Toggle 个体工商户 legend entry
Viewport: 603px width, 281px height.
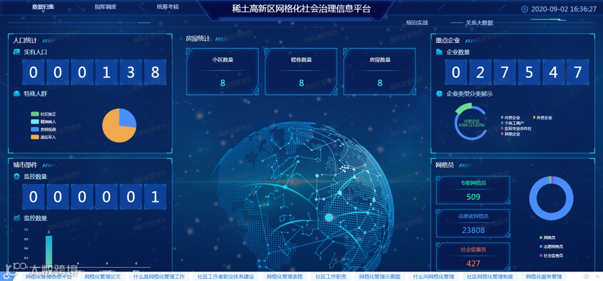(513, 123)
